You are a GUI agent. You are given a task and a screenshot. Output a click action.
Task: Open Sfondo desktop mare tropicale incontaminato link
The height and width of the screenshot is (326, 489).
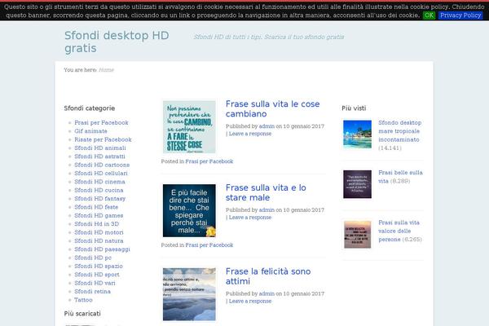pyautogui.click(x=400, y=131)
